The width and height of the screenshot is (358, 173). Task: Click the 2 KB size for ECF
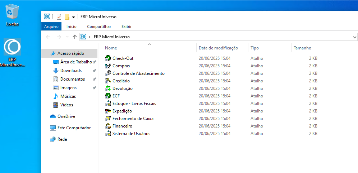(313, 96)
